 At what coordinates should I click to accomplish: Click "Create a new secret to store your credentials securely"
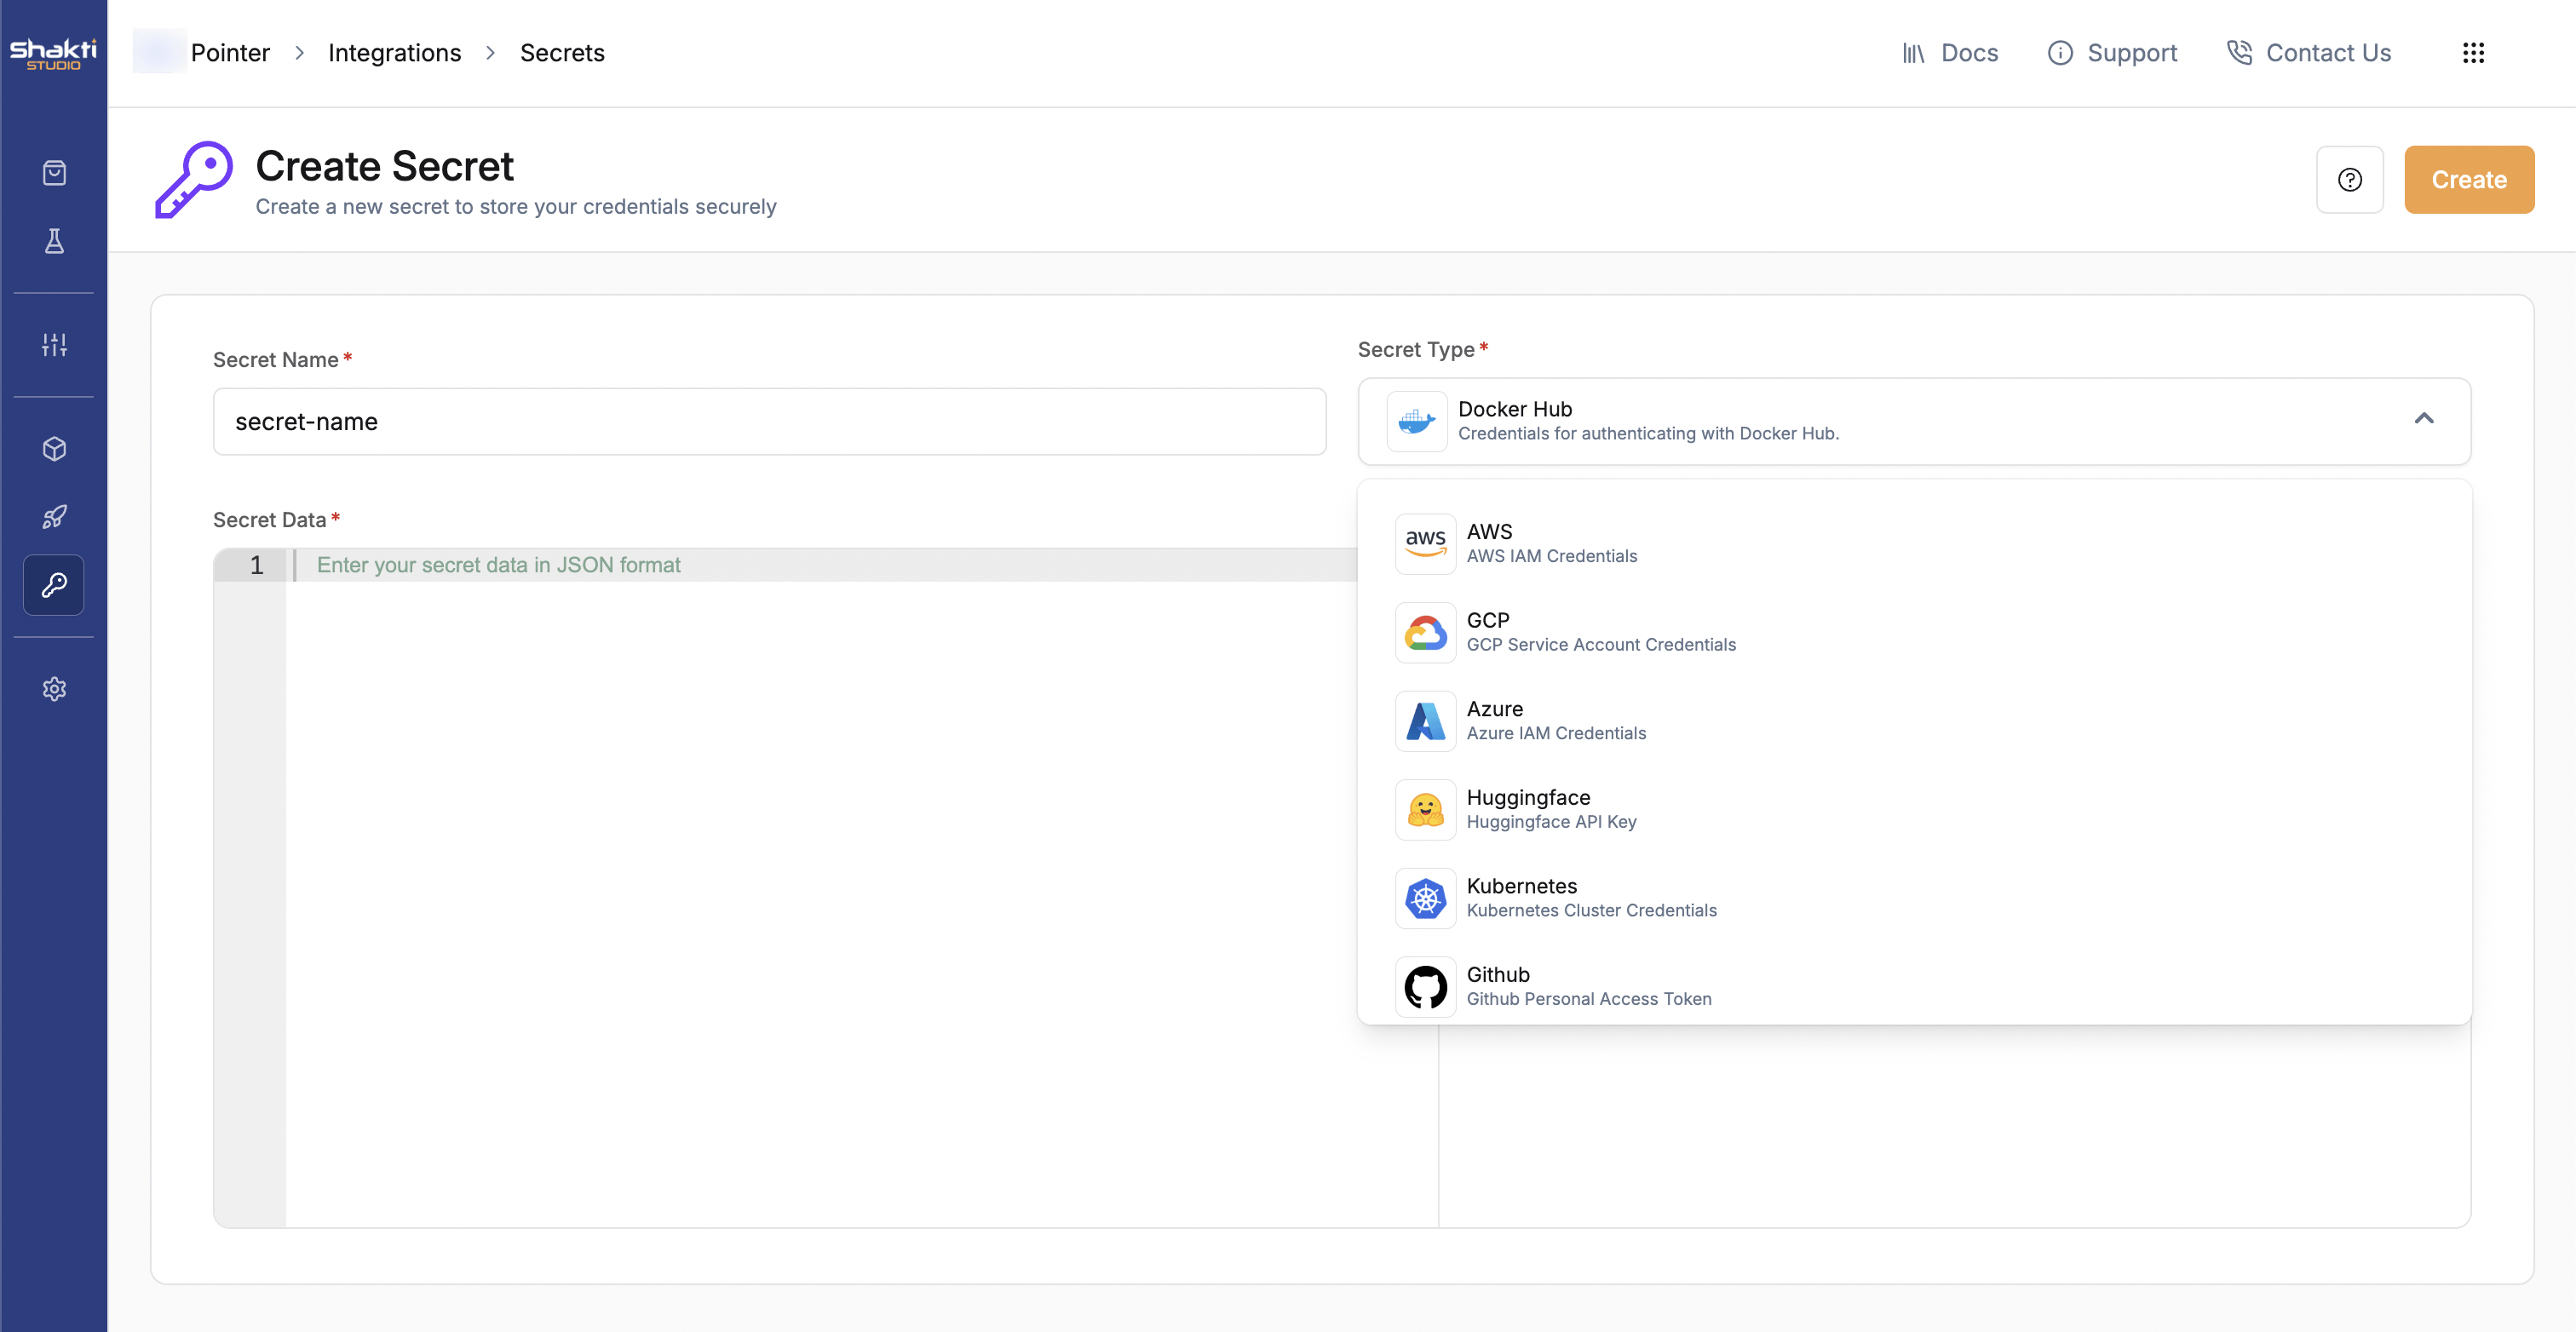point(516,206)
